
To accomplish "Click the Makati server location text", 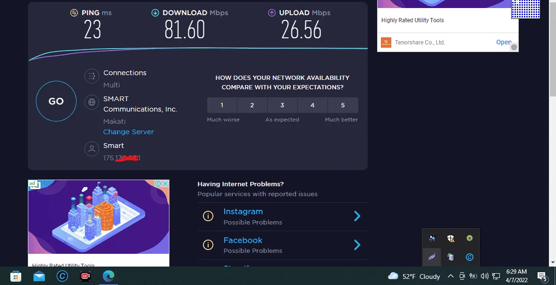I will tap(115, 121).
